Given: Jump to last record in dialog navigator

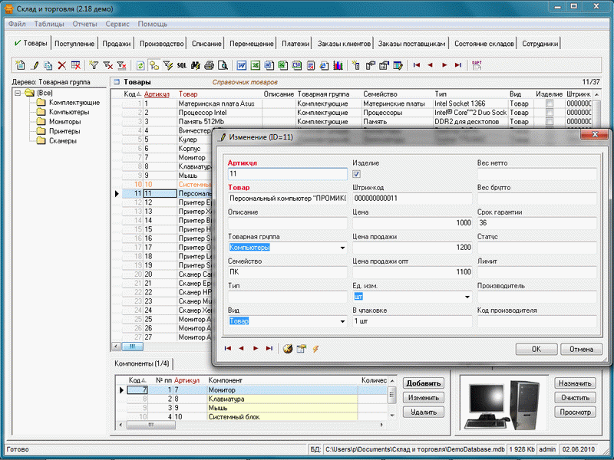Looking at the screenshot, I should pos(269,349).
